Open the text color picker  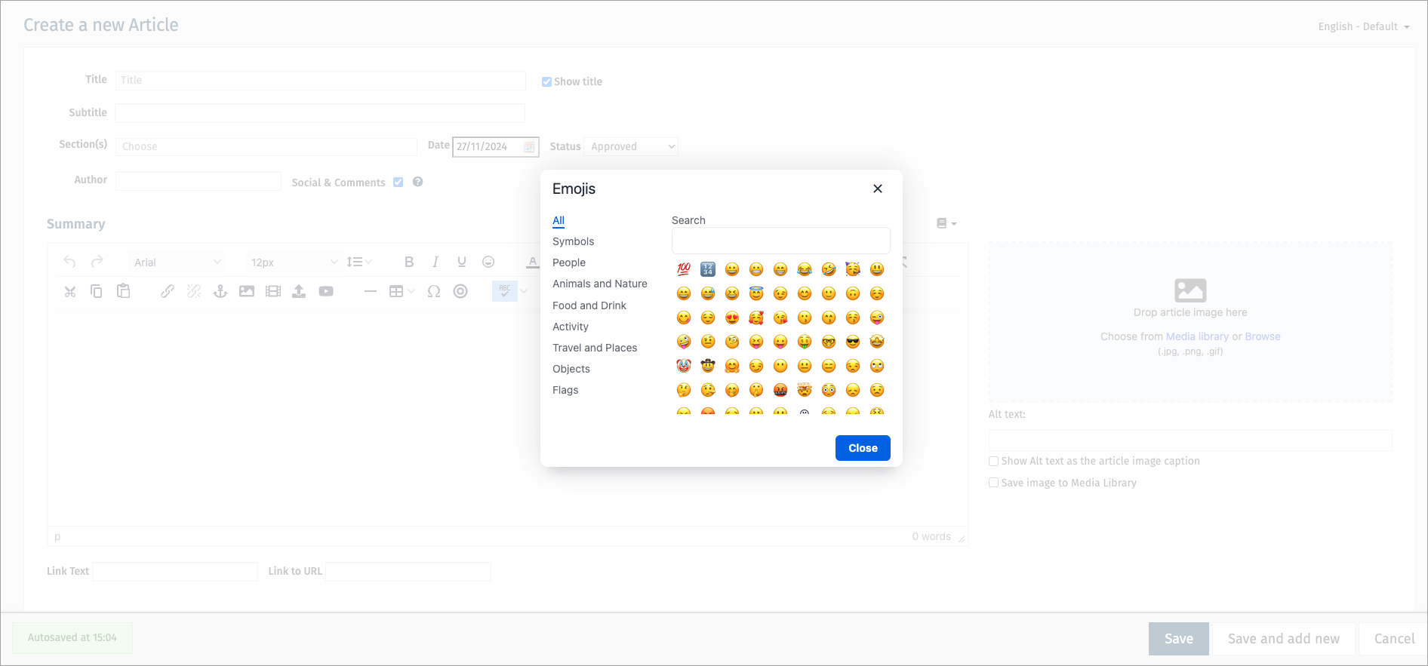point(533,262)
